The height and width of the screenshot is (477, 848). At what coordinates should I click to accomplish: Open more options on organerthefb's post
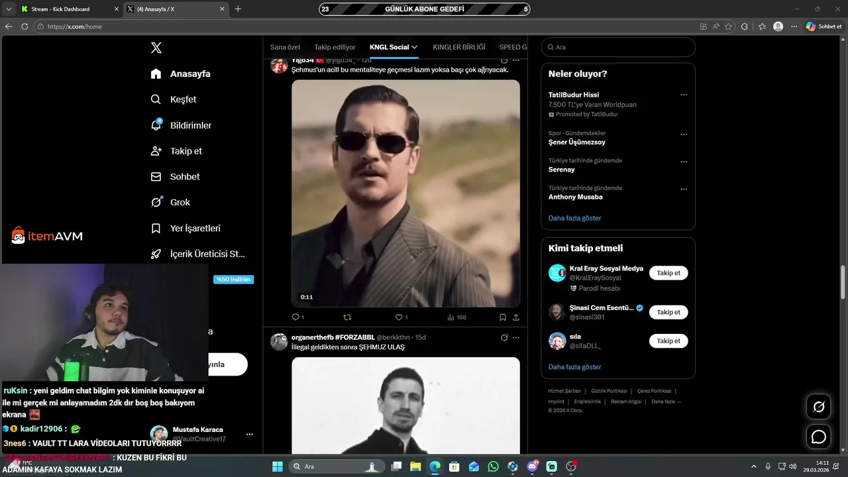coord(516,337)
